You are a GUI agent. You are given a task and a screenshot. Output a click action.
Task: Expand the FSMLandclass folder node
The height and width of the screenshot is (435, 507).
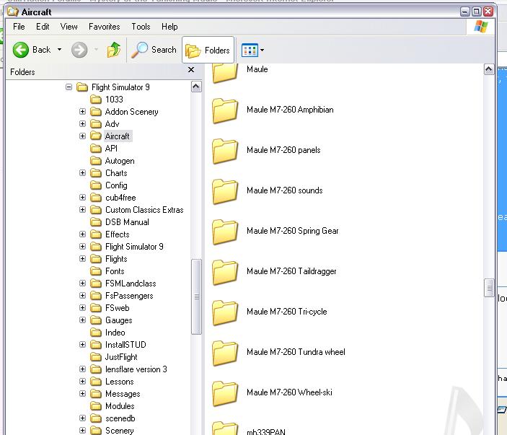point(82,284)
